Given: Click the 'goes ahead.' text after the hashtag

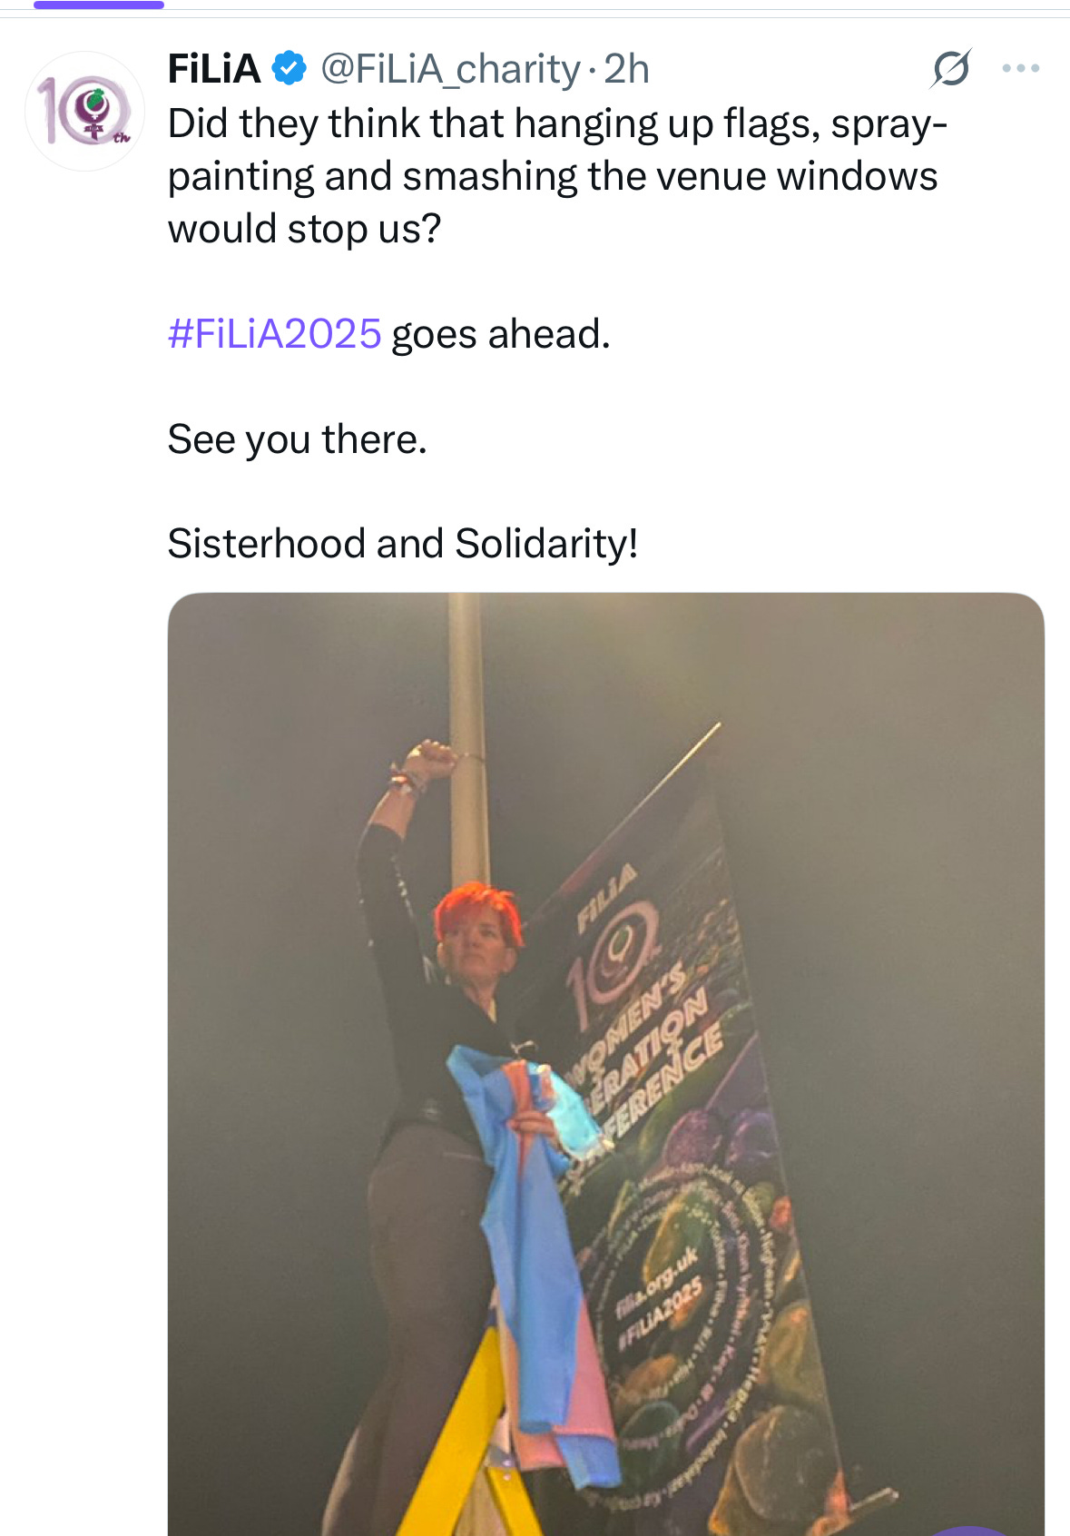Looking at the screenshot, I should [501, 334].
